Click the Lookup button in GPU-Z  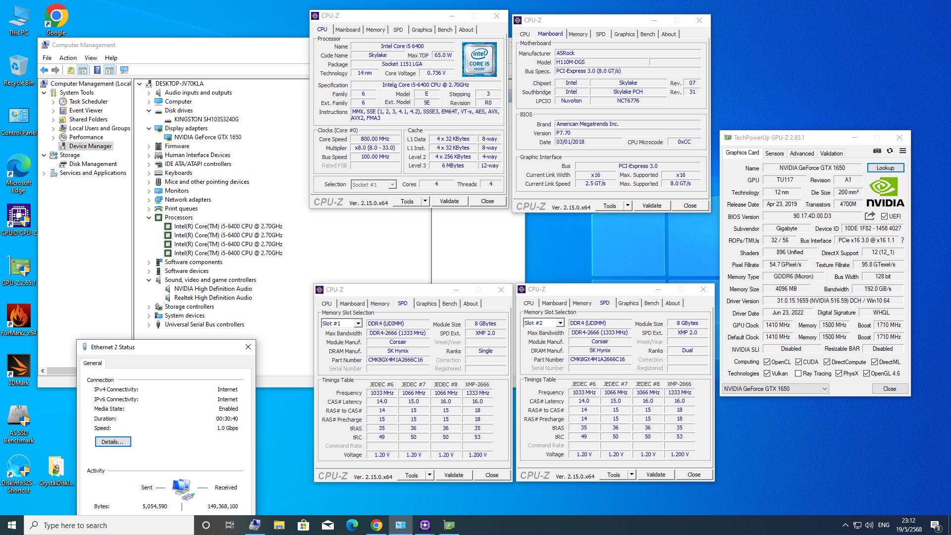[x=885, y=168]
